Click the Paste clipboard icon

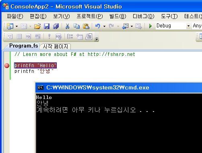[x=86, y=26]
